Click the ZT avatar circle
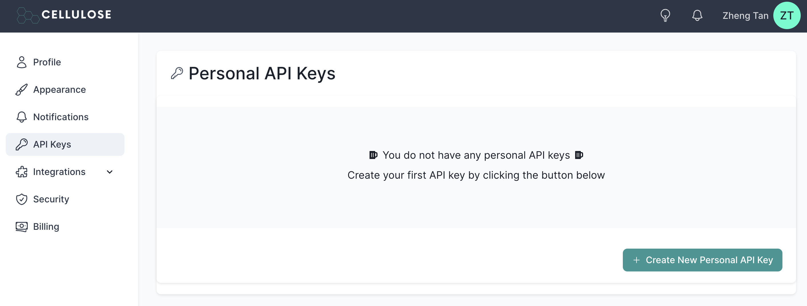Screen dimensions: 807x306 pyautogui.click(x=787, y=15)
